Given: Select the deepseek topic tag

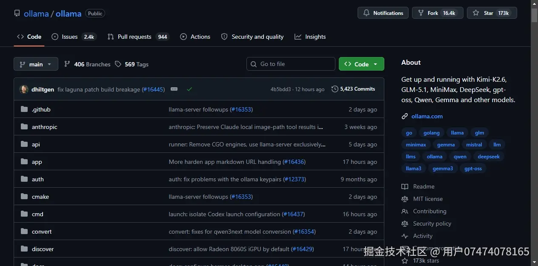Looking at the screenshot, I should (x=489, y=157).
